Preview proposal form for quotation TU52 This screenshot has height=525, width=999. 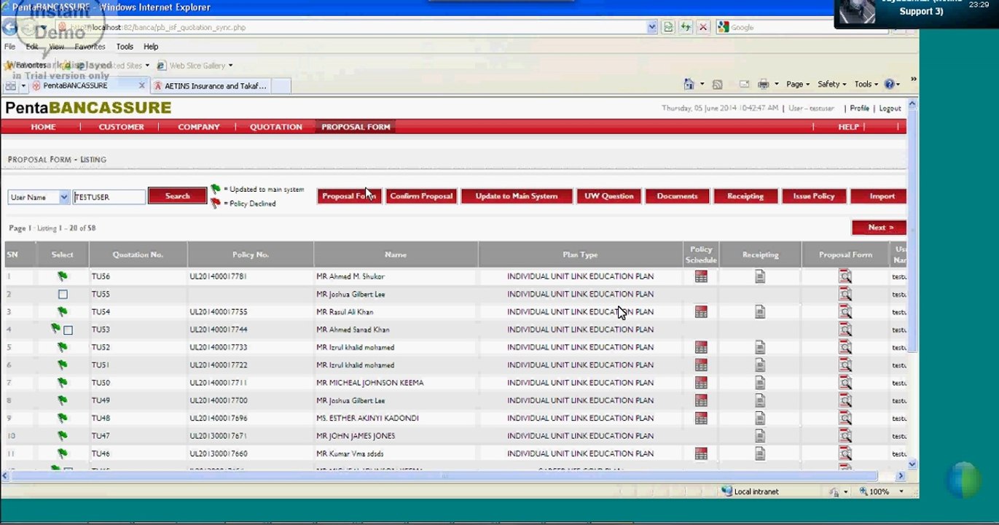coord(845,347)
